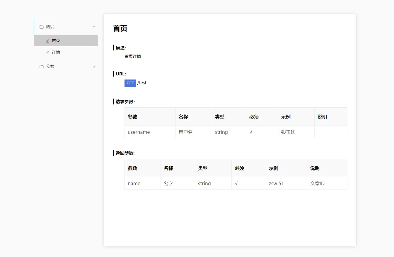The height and width of the screenshot is (257, 394).
Task: Click 示例 header in response table
Action: [286, 168]
